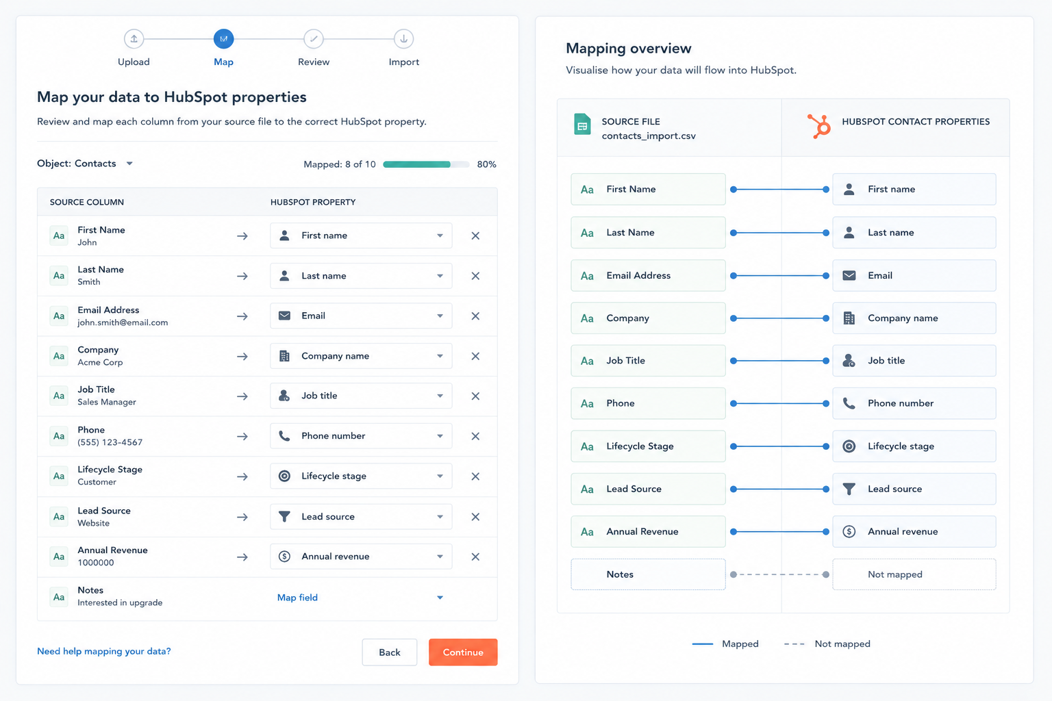
Task: Open the 'Need help mapping your data?' link
Action: (x=104, y=651)
